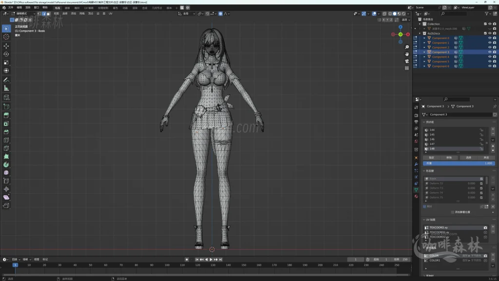Add a new vertex group with plus
The image size is (499, 281).
click(x=493, y=129)
